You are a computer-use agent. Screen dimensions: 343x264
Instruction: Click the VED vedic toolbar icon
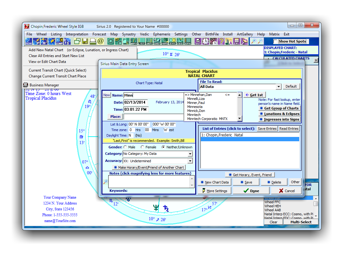180,41
